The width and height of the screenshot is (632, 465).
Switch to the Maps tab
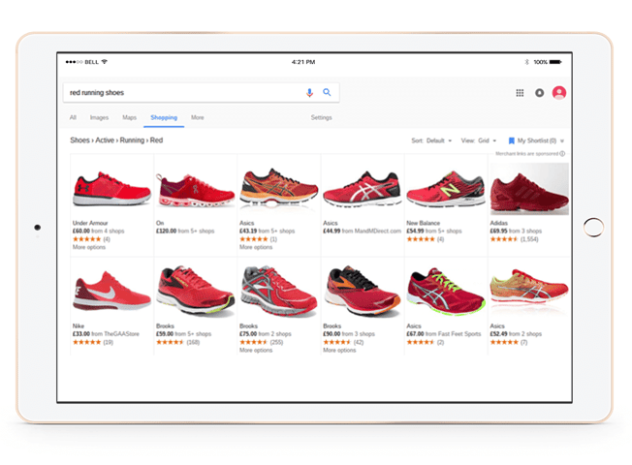click(129, 117)
